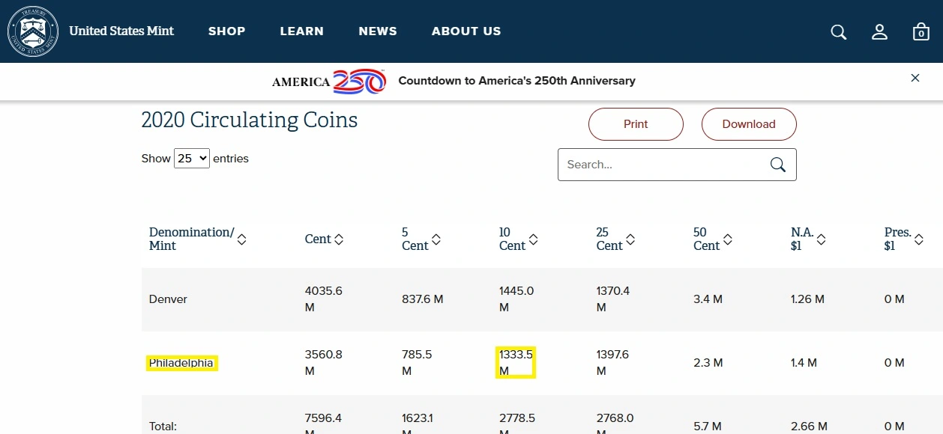
Task: Select Denver 25 Cent value 1370.4 M
Action: tap(613, 299)
